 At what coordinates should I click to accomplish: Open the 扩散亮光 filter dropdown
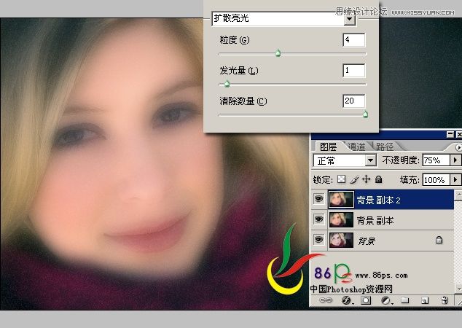[350, 20]
